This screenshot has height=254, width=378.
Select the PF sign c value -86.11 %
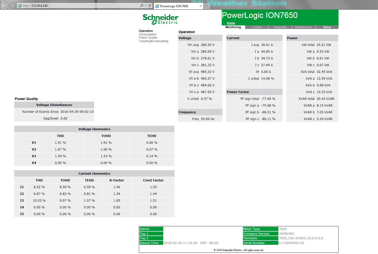tap(268, 119)
